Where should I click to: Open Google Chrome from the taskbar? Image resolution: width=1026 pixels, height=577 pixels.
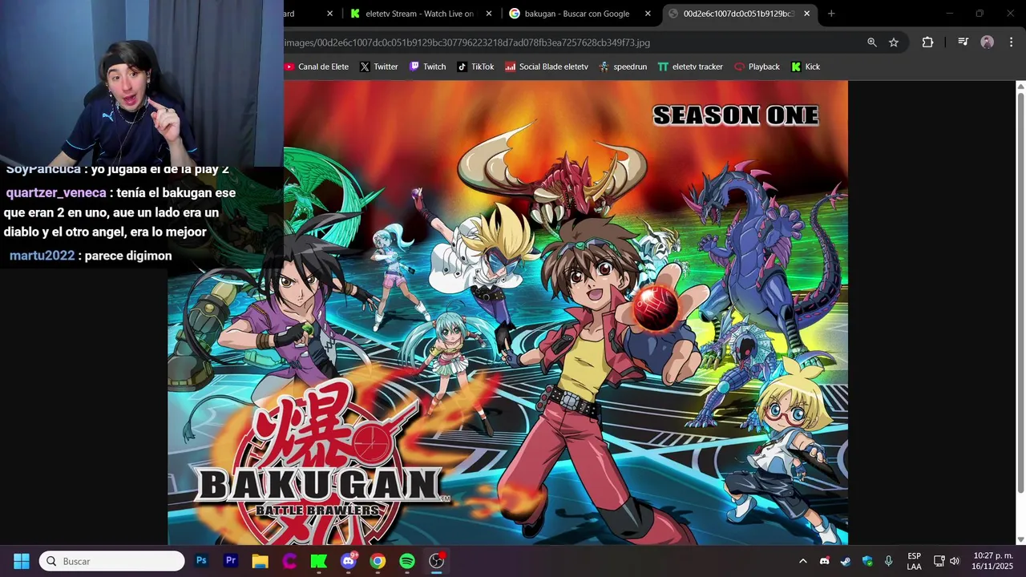tap(378, 561)
